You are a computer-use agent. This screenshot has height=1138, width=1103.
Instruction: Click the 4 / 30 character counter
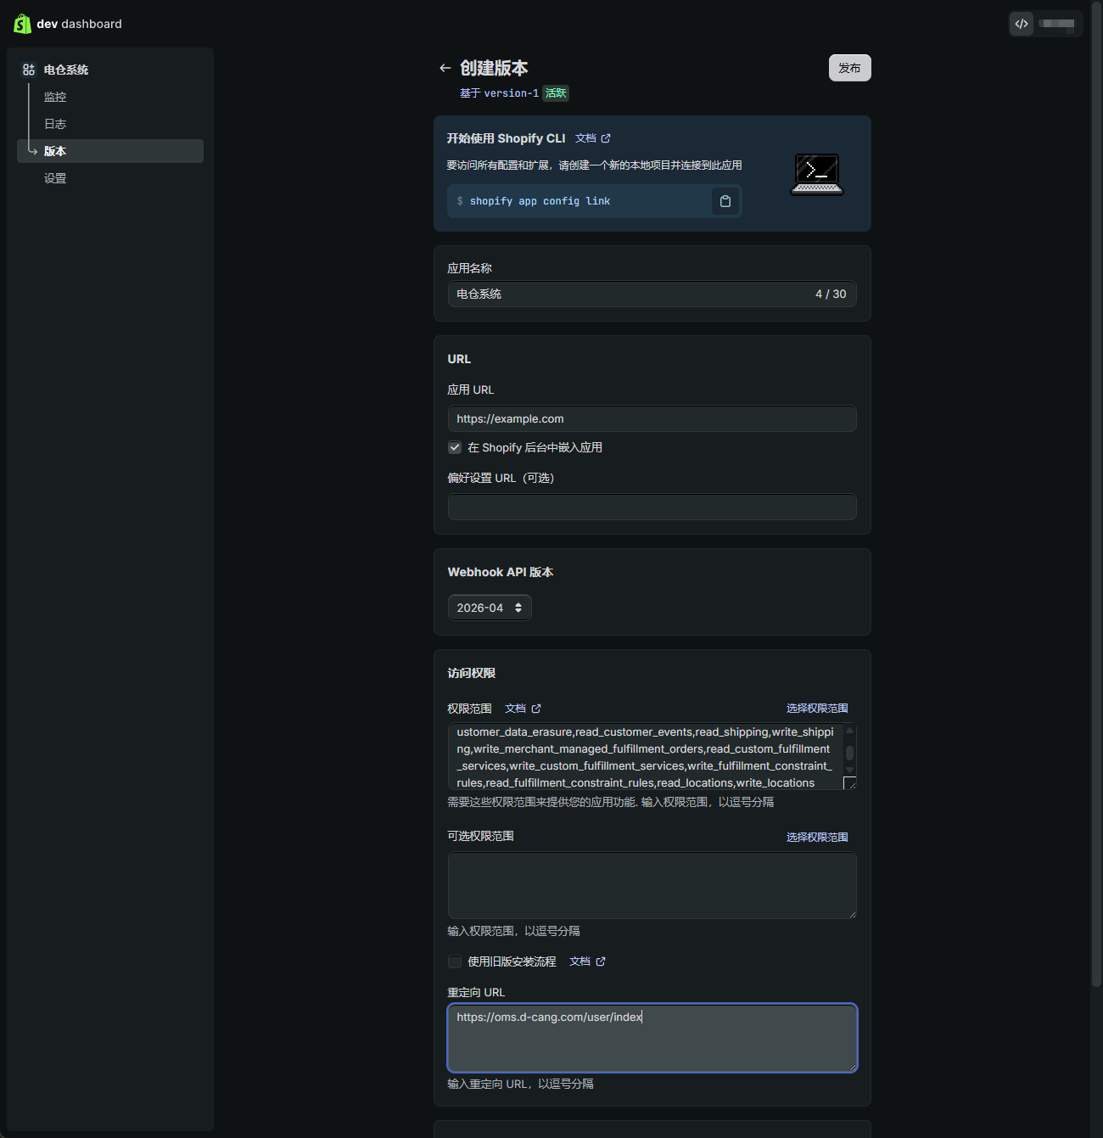tap(831, 294)
